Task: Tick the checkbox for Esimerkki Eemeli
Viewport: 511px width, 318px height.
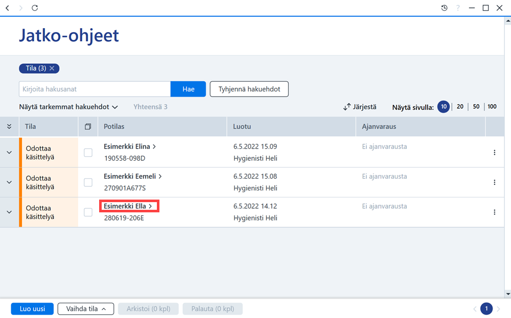Action: click(x=88, y=182)
